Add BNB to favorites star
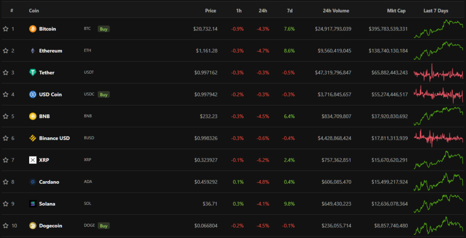 point(5,116)
